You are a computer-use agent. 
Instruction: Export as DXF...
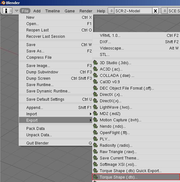point(136,42)
